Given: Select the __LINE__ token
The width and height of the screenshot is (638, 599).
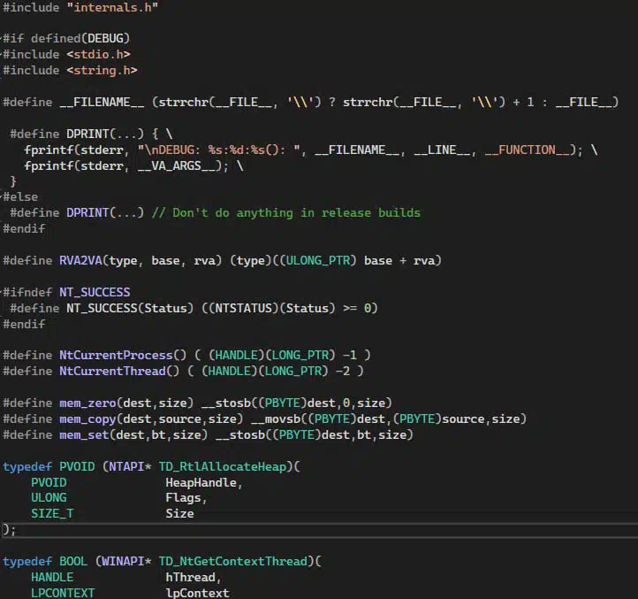Looking at the screenshot, I should [x=442, y=150].
